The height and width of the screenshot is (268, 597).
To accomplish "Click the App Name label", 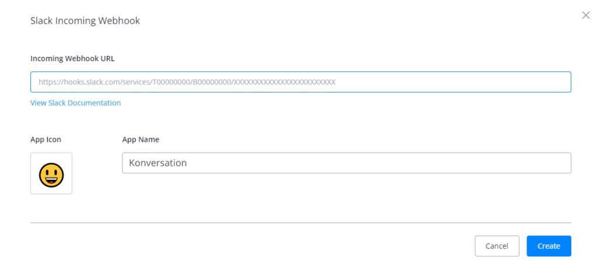I will pyautogui.click(x=141, y=140).
